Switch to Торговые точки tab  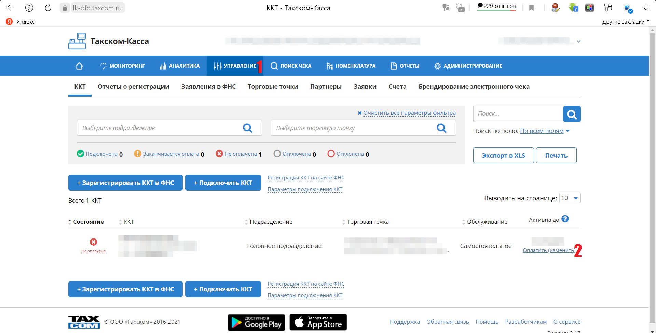click(x=273, y=87)
